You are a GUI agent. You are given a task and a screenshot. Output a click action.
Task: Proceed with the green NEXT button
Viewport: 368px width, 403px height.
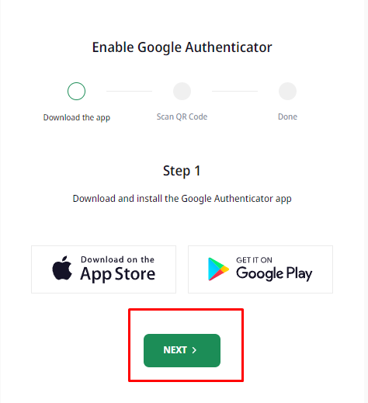182,350
